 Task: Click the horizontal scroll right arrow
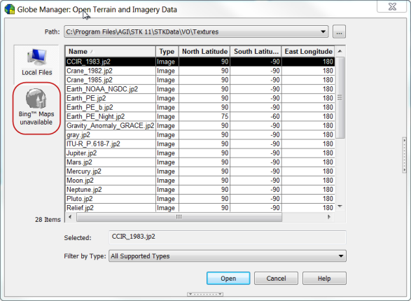point(329,217)
